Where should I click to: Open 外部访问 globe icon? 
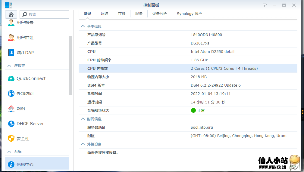[x=11, y=94]
